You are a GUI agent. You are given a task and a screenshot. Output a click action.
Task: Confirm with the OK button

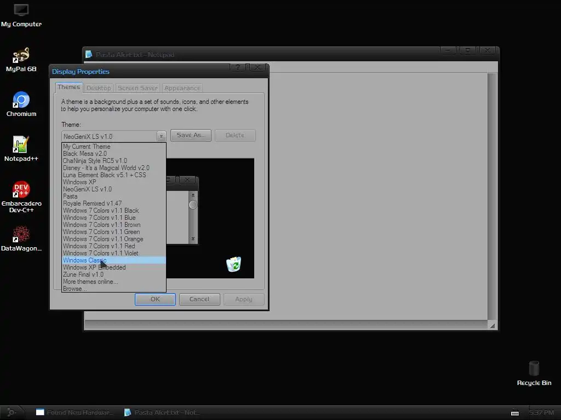point(155,299)
